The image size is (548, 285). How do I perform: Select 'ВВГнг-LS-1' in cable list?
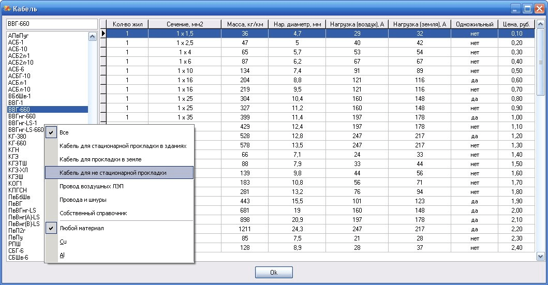pos(22,123)
